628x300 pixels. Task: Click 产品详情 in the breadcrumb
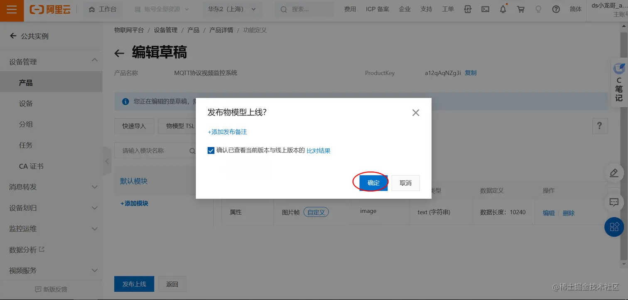click(x=221, y=30)
